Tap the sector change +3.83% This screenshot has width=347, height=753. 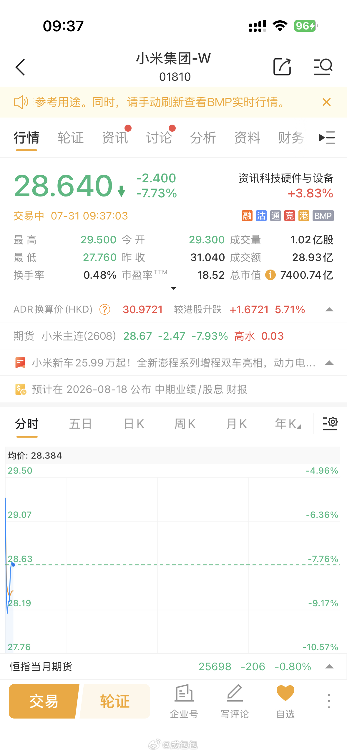coord(311,193)
